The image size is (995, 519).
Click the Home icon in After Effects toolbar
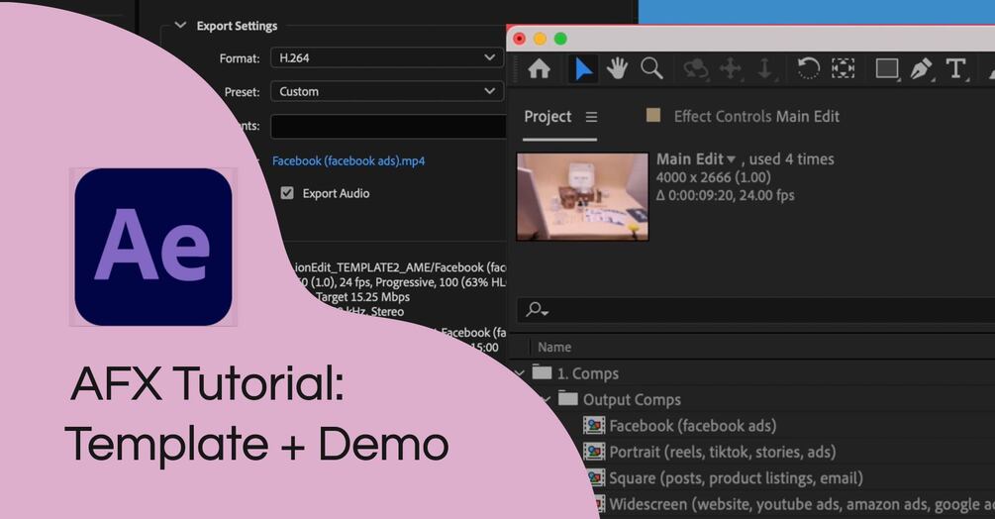(x=539, y=68)
